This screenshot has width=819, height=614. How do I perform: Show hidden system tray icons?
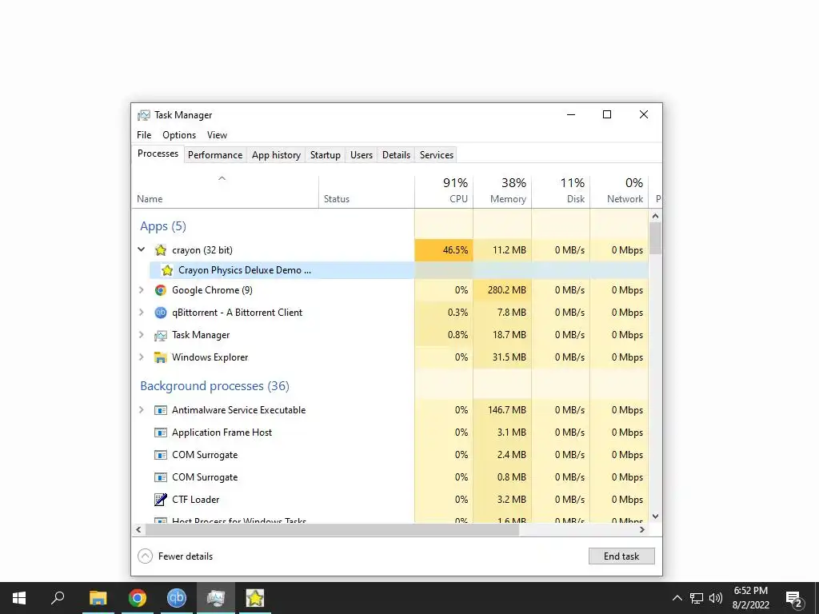[677, 598]
